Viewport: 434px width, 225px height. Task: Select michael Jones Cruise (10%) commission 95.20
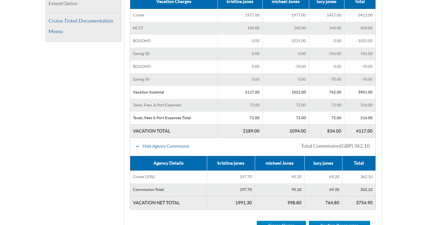(x=297, y=177)
